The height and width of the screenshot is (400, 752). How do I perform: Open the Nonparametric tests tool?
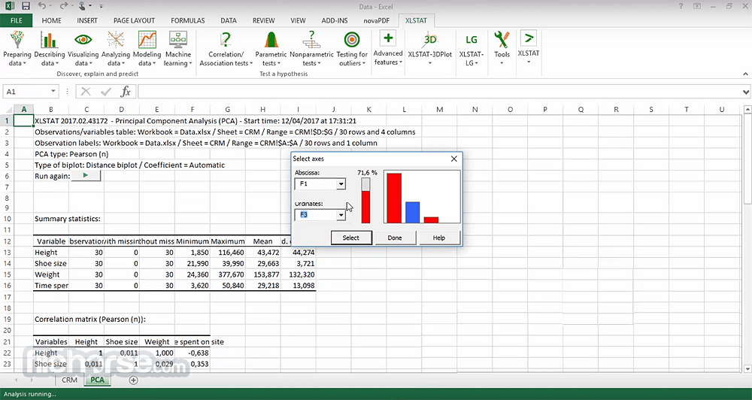(311, 48)
